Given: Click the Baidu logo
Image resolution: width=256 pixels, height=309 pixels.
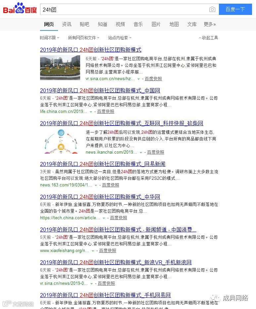Looking at the screenshot, I should pos(20,9).
